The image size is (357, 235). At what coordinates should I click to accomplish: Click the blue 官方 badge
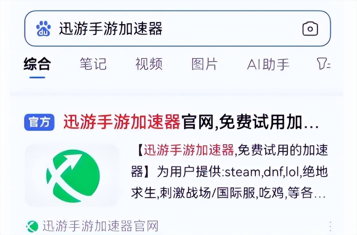pos(39,122)
